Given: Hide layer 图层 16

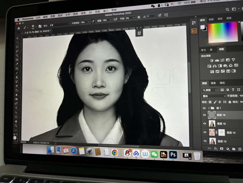Looking at the screenshot, I should click(x=204, y=115).
